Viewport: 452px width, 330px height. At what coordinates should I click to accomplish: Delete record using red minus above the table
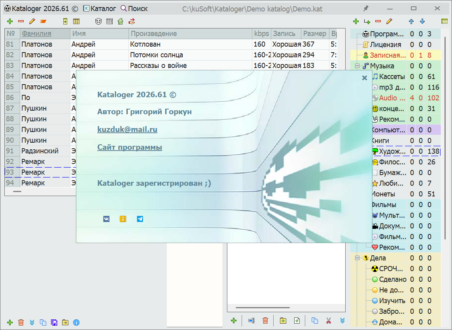21,21
